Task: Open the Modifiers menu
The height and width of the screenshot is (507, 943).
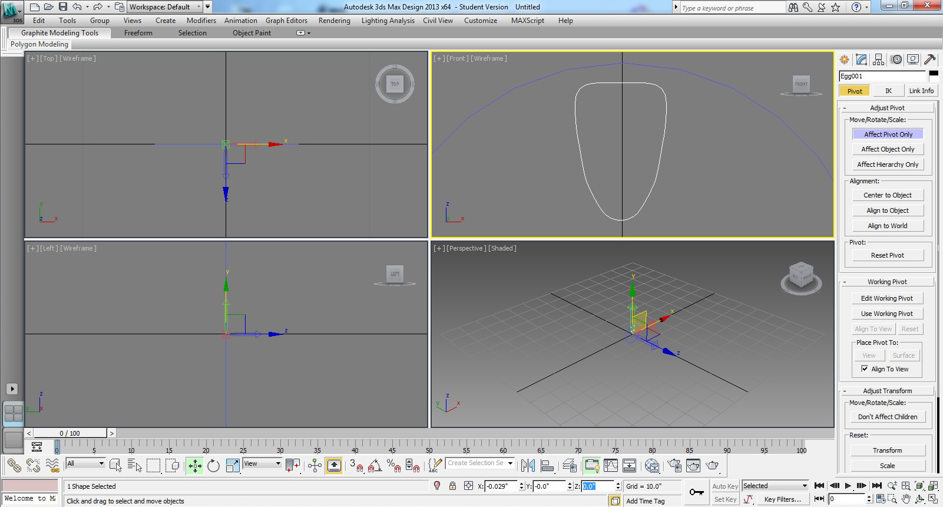Action: pos(201,21)
